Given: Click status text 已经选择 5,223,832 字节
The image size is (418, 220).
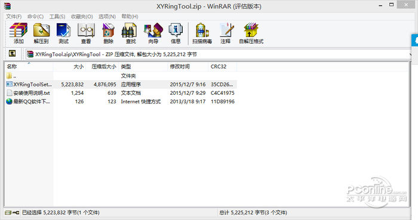Looking at the screenshot, I should 60,213.
